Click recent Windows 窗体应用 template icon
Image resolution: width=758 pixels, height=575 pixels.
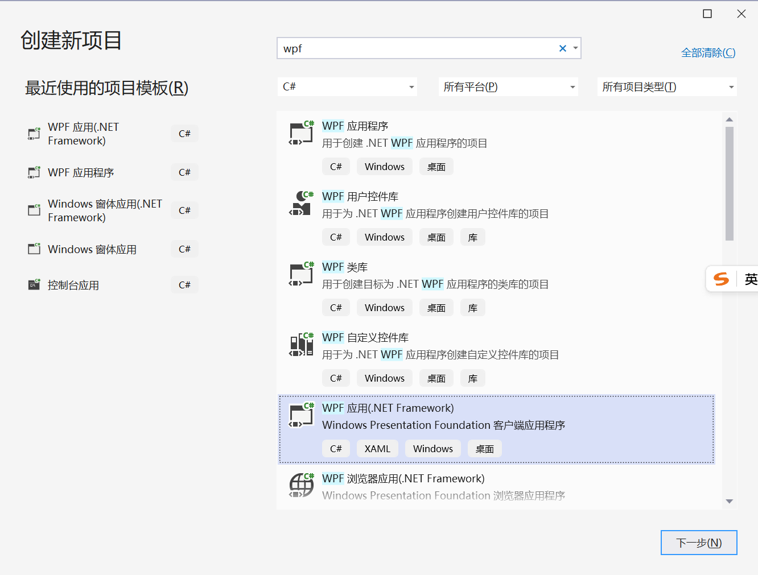click(34, 249)
